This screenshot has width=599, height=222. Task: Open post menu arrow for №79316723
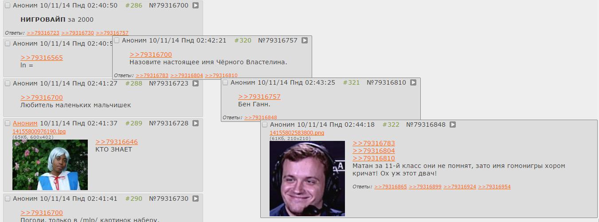pos(196,83)
